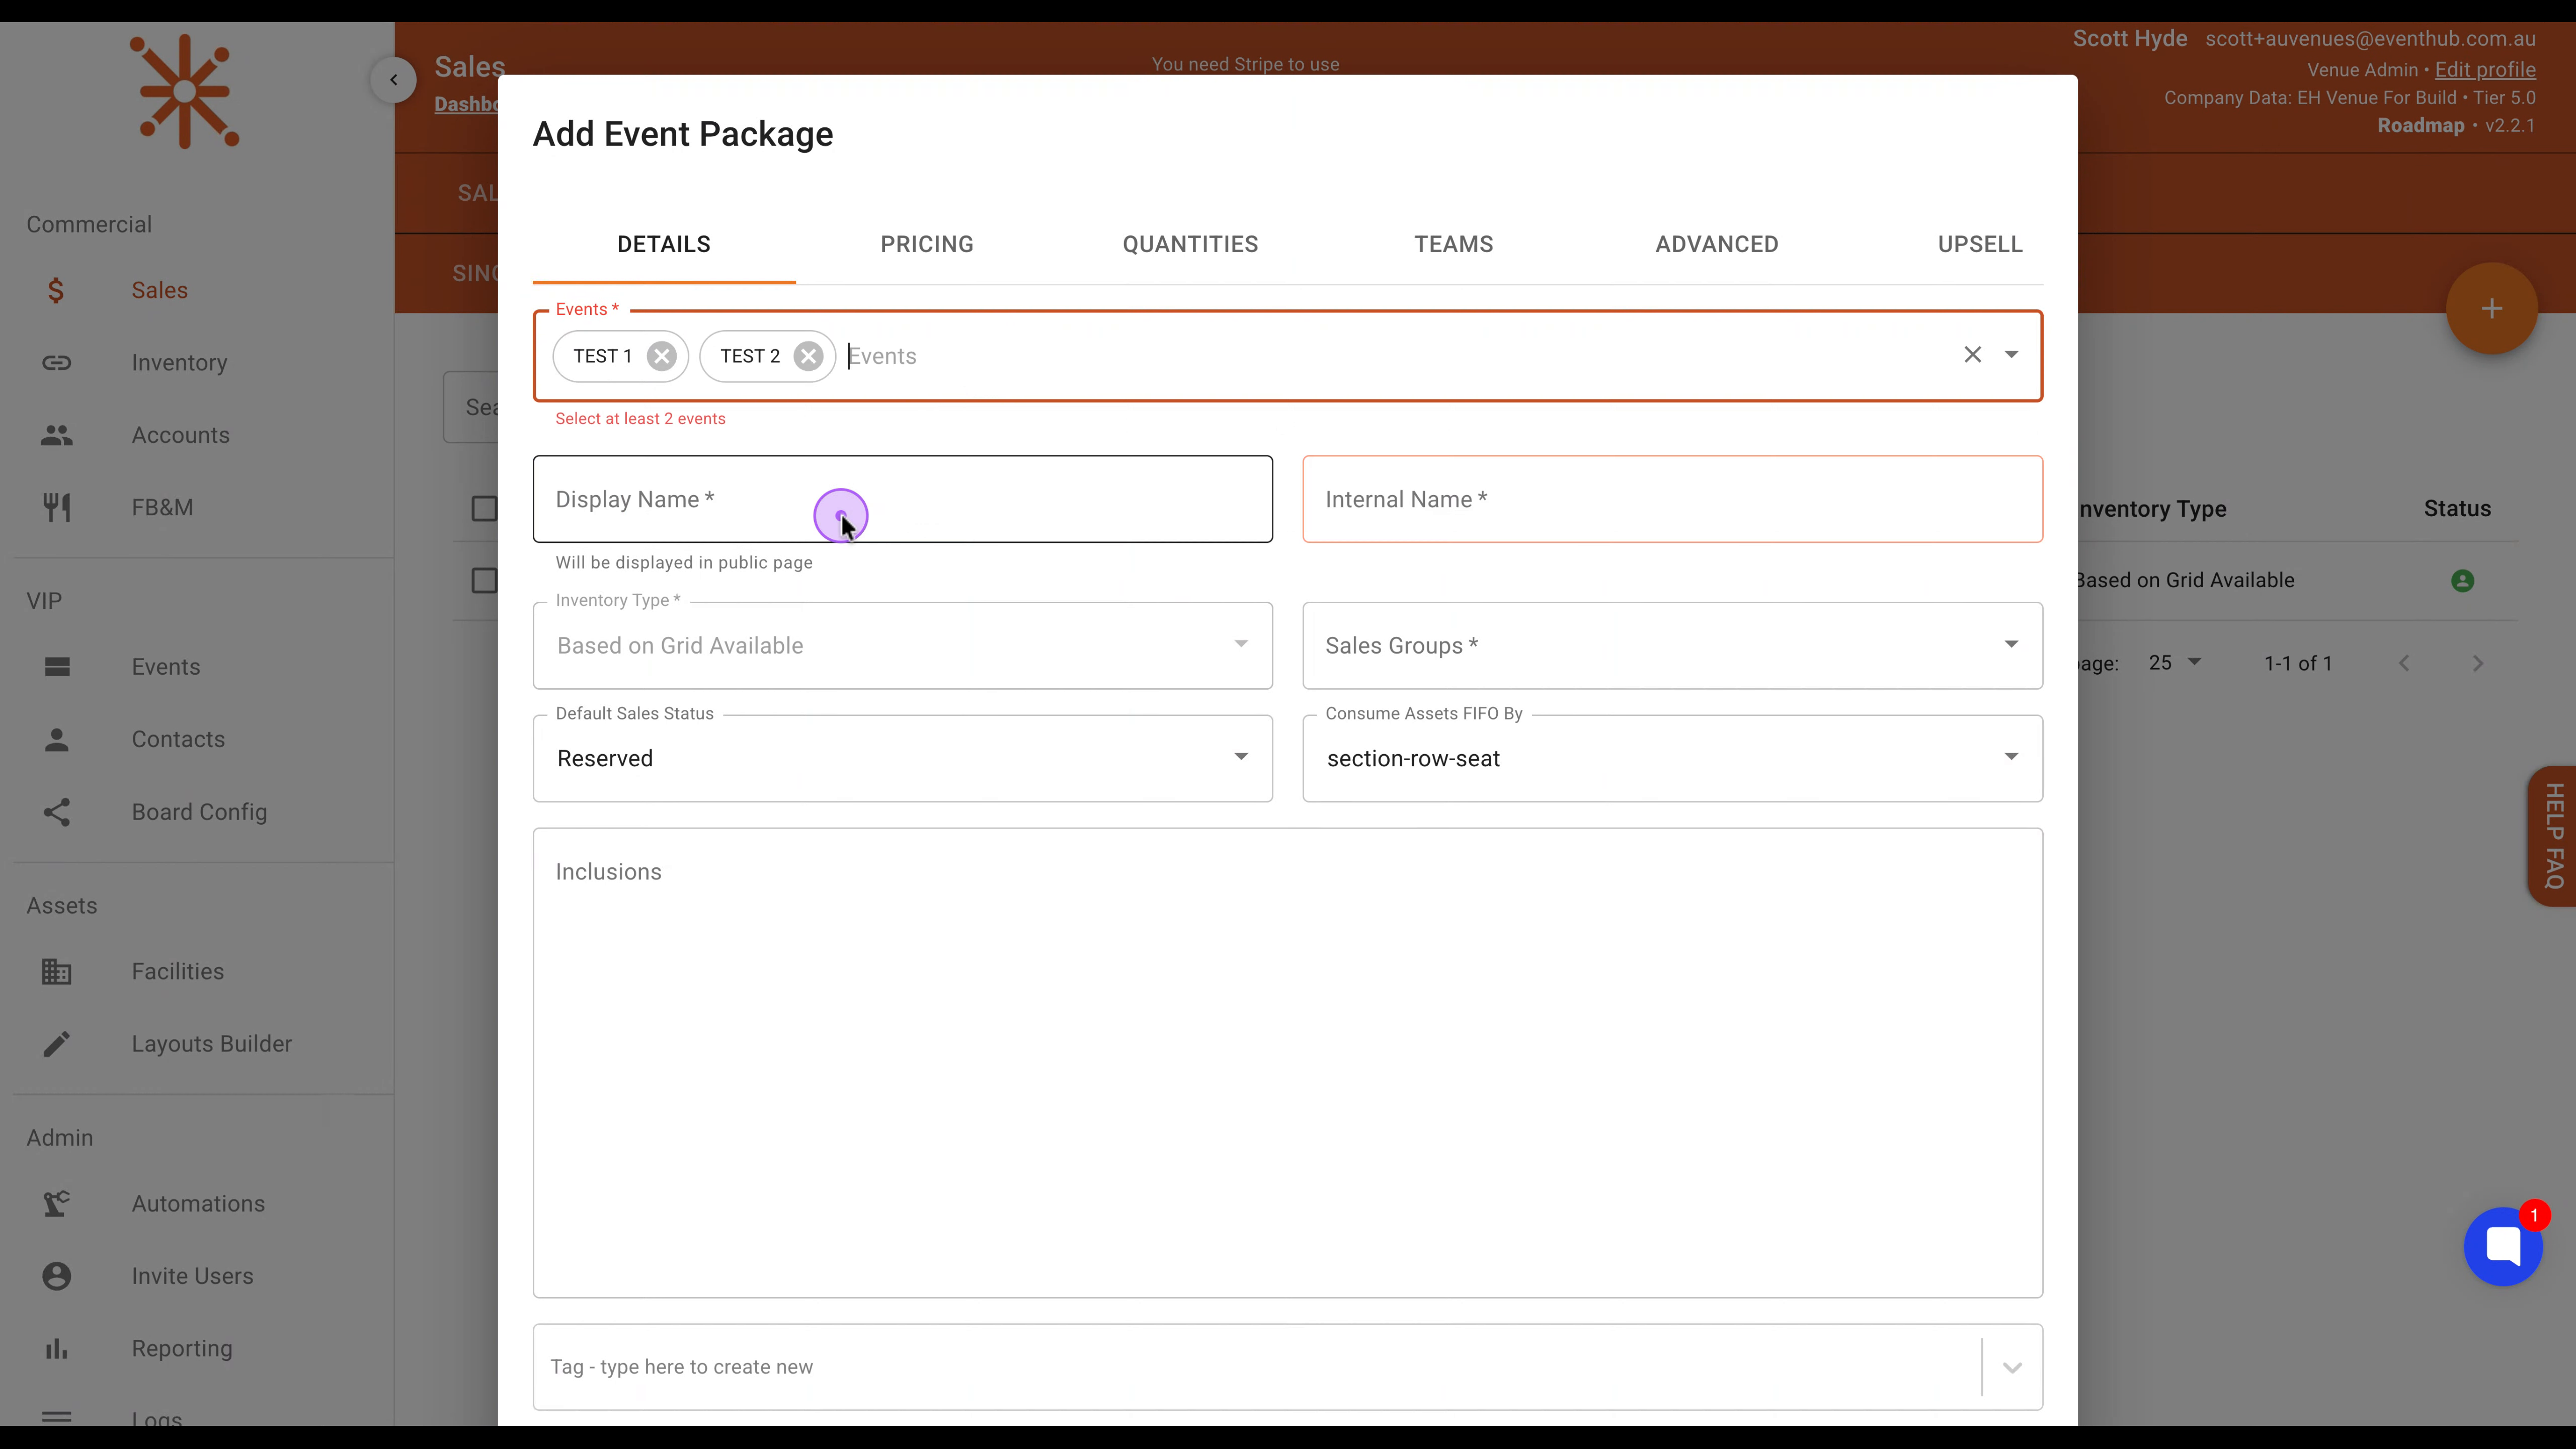Open the Edit profile link

(x=2485, y=70)
